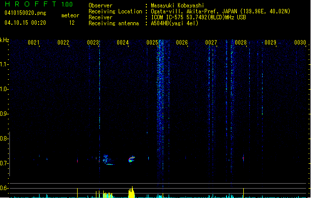
Task: Click time marker 0025
Action: click(x=152, y=43)
